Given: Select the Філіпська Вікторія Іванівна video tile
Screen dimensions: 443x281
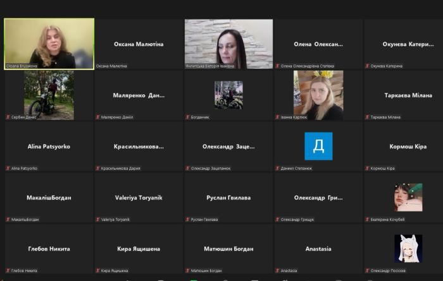Looking at the screenshot, I should (228, 43).
